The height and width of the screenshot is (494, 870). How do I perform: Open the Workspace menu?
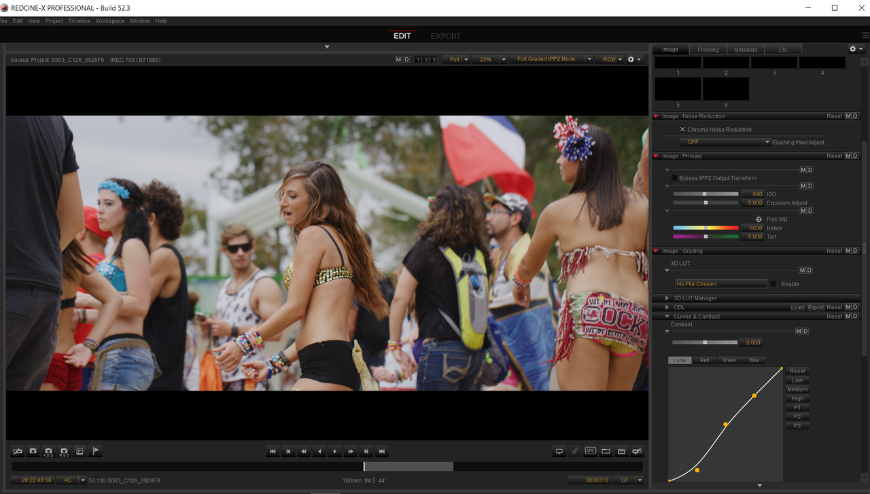pyautogui.click(x=109, y=21)
